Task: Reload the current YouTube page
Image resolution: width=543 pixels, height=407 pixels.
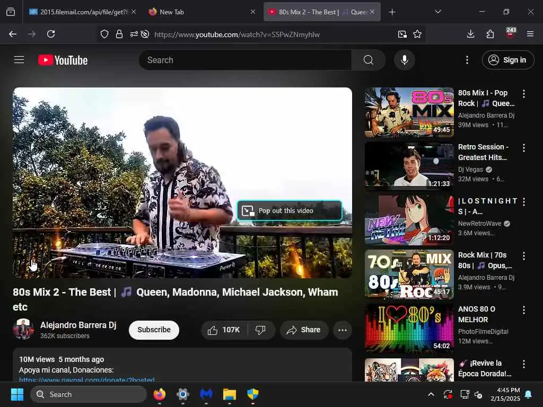Action: tap(51, 34)
